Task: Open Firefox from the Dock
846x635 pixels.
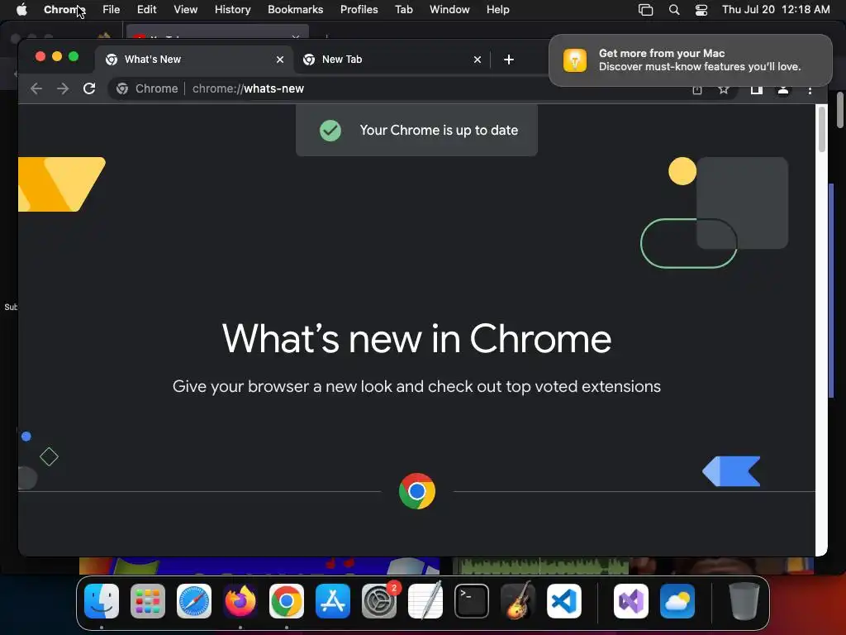Action: [240, 601]
